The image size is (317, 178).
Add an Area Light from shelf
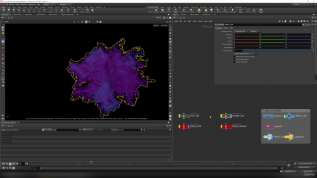click(x=168, y=10)
